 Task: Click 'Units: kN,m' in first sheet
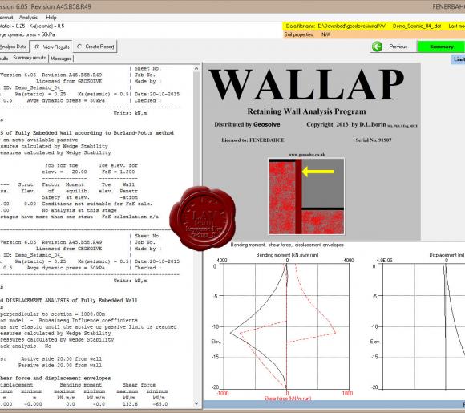pyautogui.click(x=130, y=113)
